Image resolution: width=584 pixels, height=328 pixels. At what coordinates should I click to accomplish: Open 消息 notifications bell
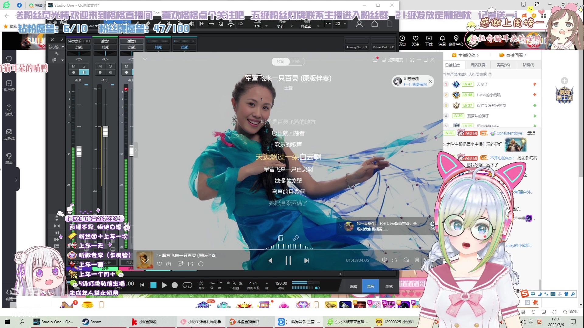(x=442, y=41)
